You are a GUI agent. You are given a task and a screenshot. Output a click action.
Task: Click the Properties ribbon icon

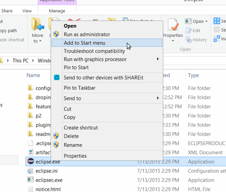[x=173, y=25]
